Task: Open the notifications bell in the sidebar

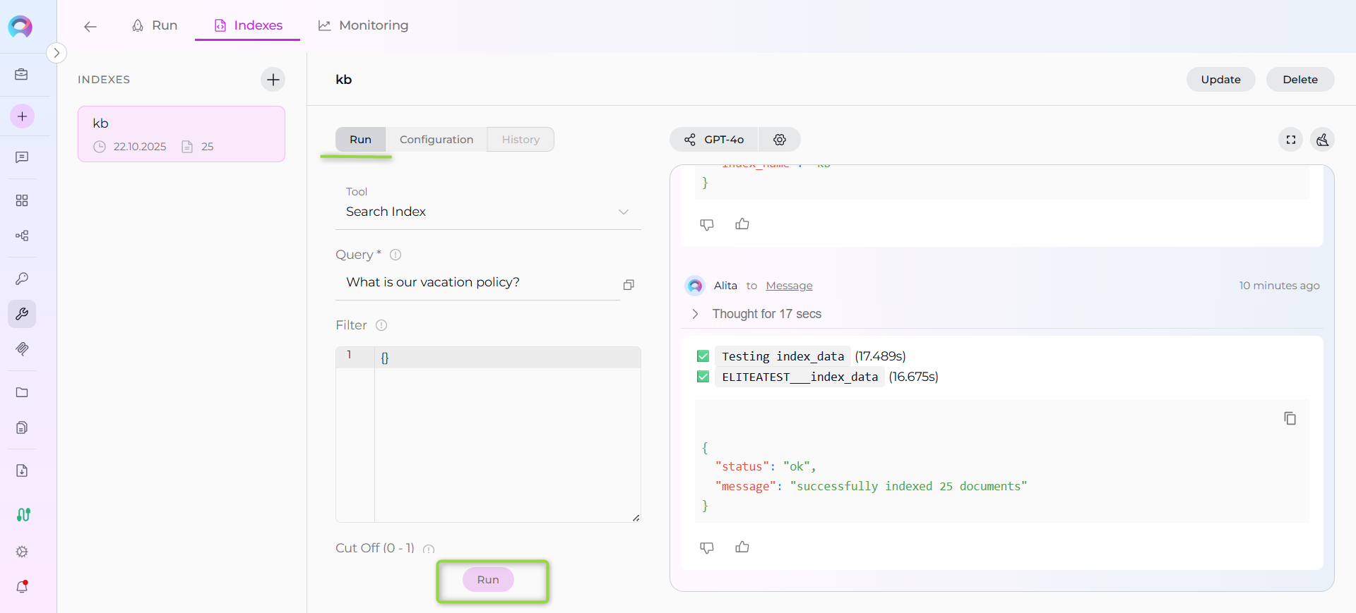Action: point(22,587)
